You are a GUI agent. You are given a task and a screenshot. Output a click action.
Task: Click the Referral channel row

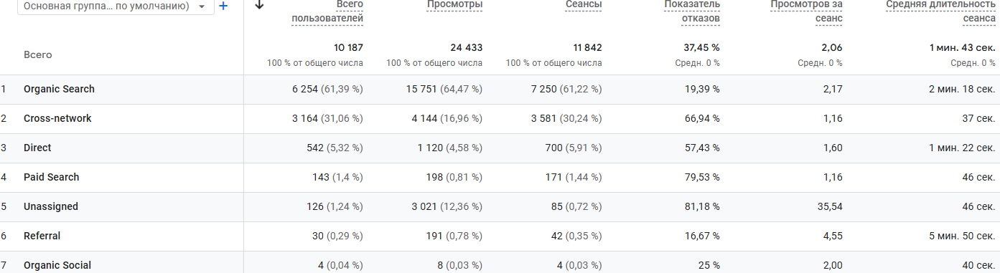coord(500,236)
